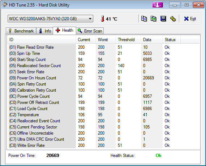
Task: Select the Power On Hours Count row
Action: (103, 78)
